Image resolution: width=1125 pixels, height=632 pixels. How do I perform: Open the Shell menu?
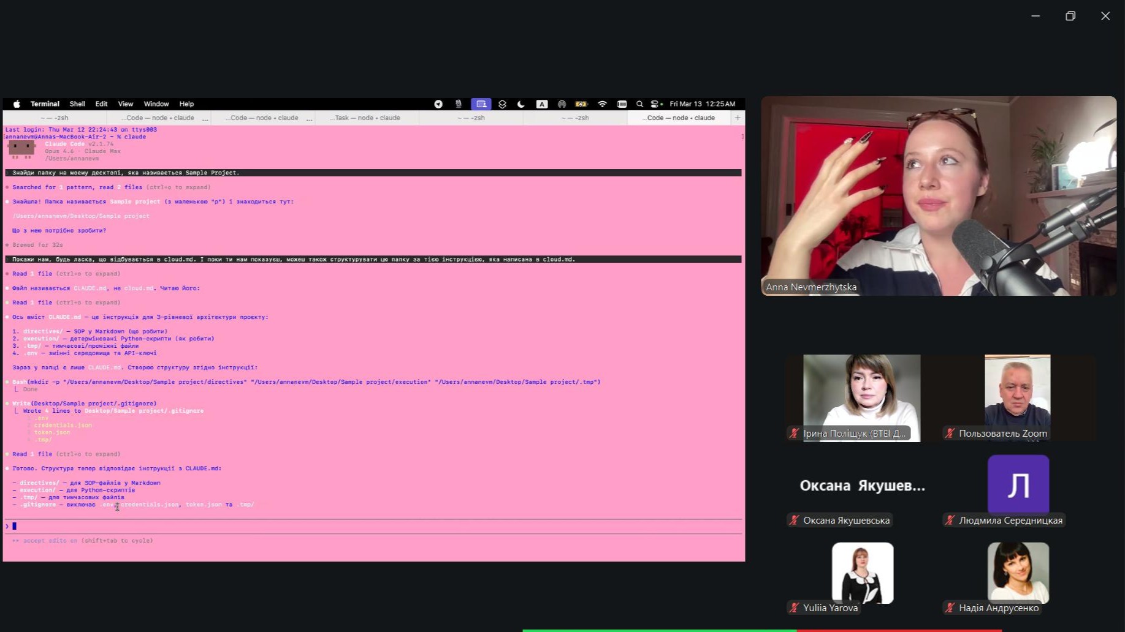click(x=77, y=104)
